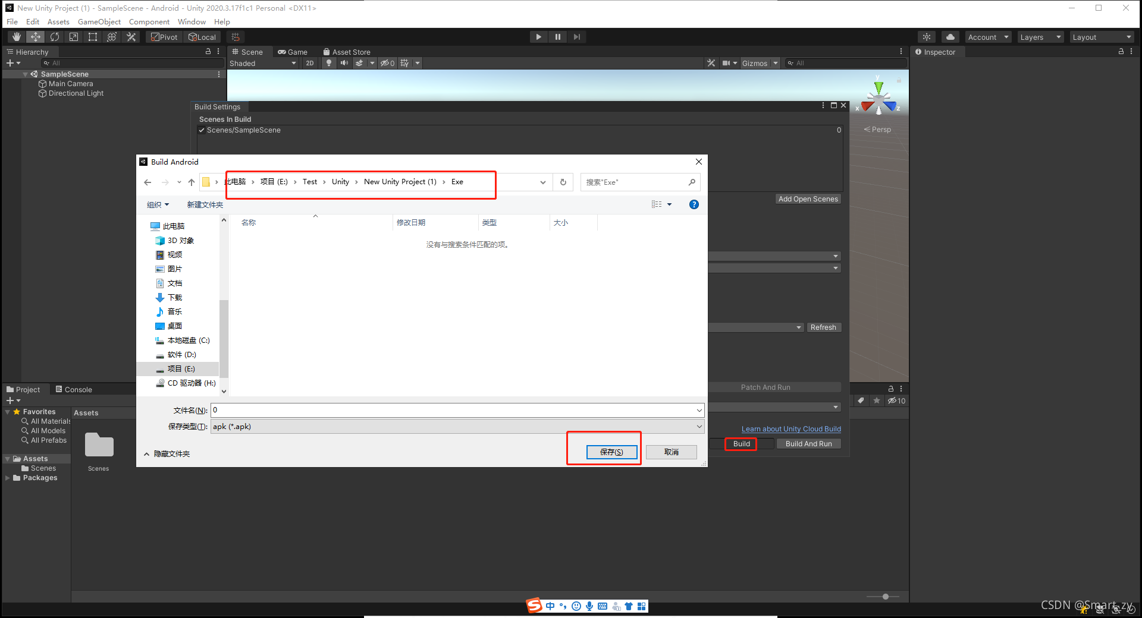Select the Scale tool
This screenshot has height=618, width=1142.
click(x=74, y=37)
